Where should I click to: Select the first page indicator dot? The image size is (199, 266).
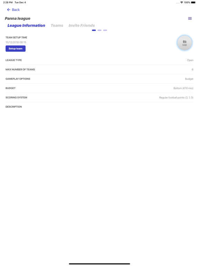click(x=94, y=30)
